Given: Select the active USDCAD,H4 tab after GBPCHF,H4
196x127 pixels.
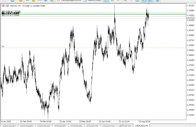Looking at the screenshot, I should pyautogui.click(x=141, y=126).
